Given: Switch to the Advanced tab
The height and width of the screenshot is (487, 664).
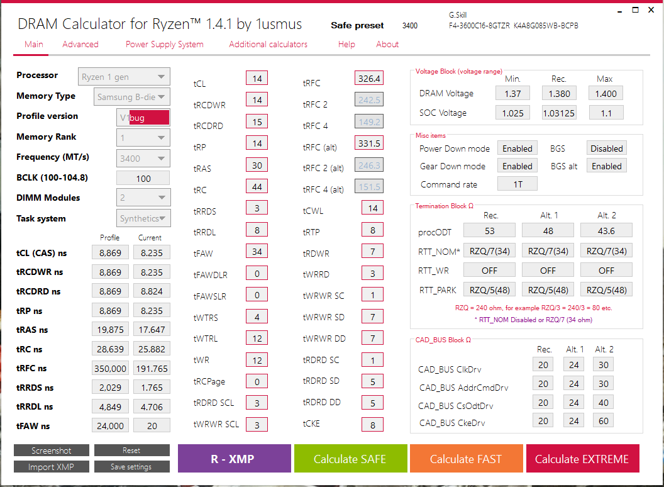Looking at the screenshot, I should 80,44.
